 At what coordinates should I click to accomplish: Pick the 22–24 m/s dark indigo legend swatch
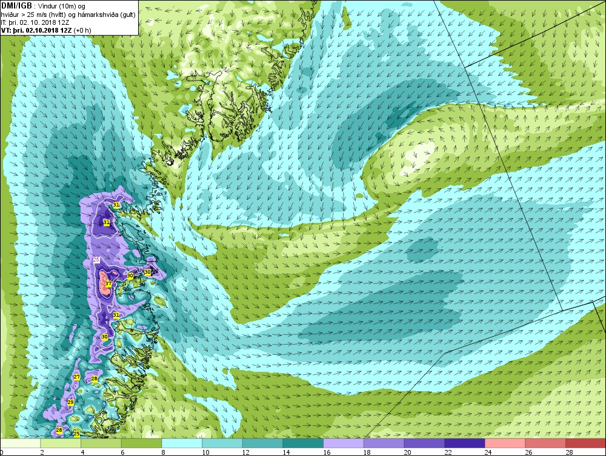click(x=465, y=443)
